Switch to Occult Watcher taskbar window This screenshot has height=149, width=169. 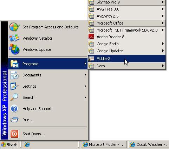click(149, 145)
